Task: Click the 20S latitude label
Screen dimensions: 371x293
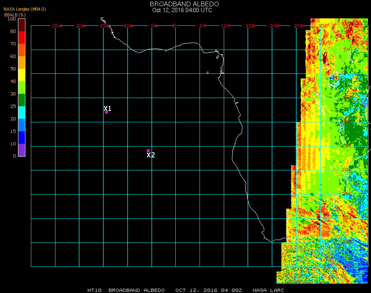Action: click(x=346, y=170)
